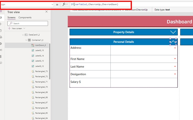Click the IconDown_3 control icon
The image size is (193, 120).
[33, 45]
